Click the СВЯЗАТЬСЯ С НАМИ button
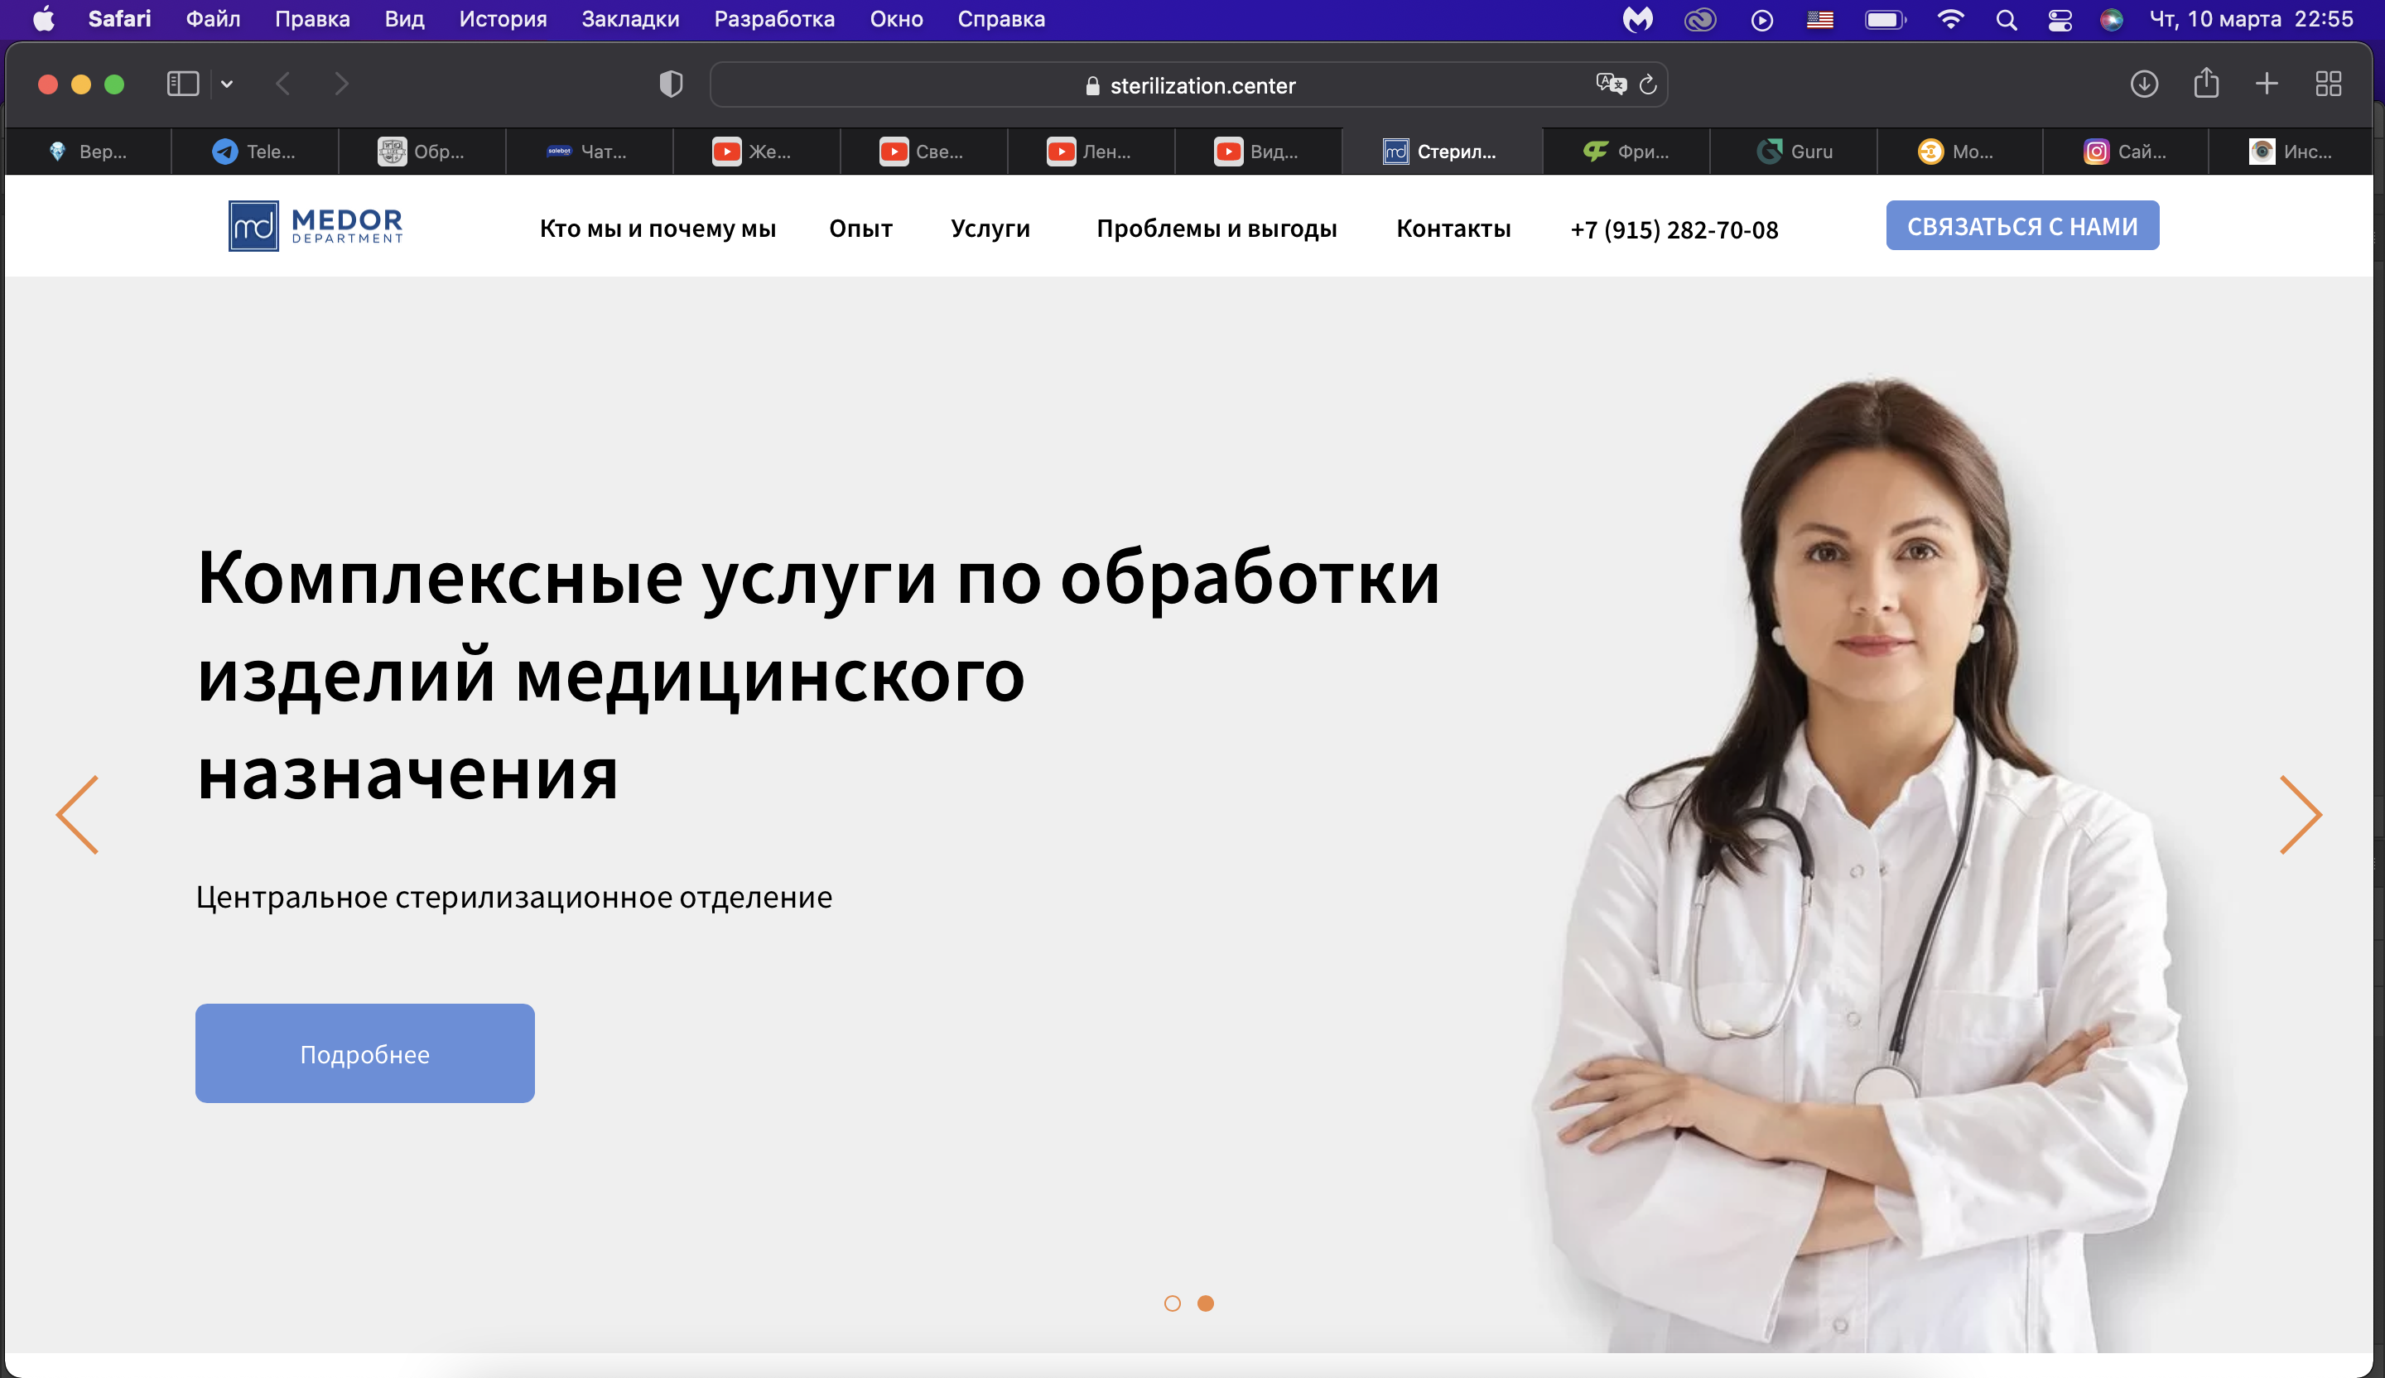This screenshot has width=2385, height=1378. coord(2022,226)
